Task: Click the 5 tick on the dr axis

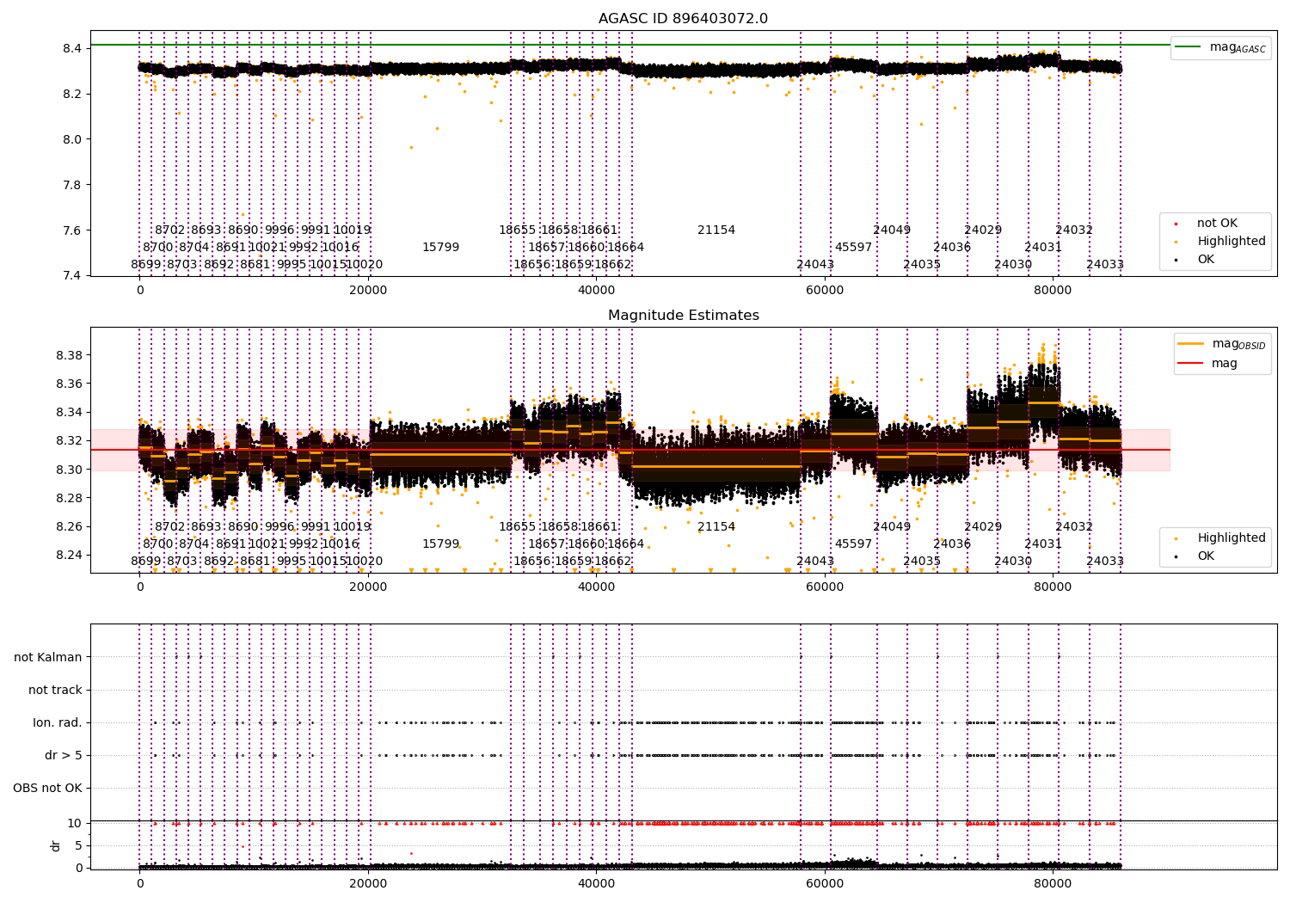Action: (x=79, y=845)
